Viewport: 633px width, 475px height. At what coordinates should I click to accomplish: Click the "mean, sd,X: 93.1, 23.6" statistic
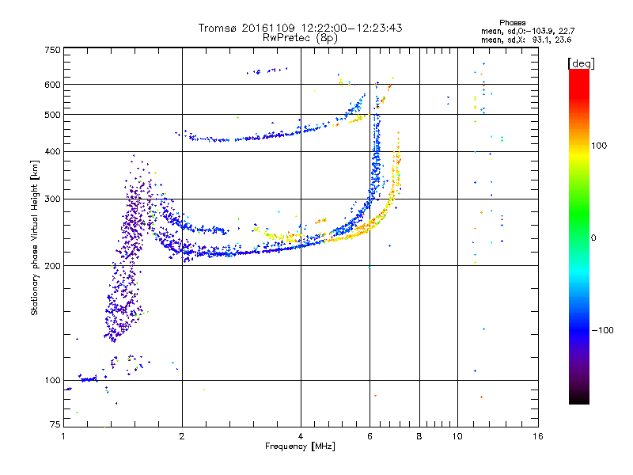[526, 40]
